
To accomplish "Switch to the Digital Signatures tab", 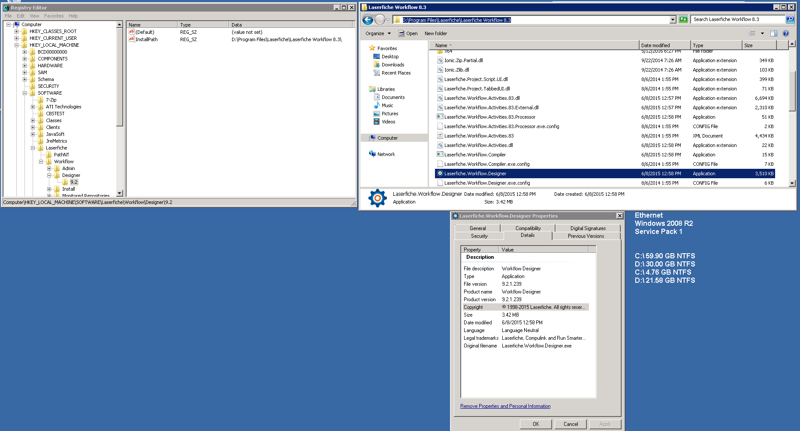I will [588, 228].
